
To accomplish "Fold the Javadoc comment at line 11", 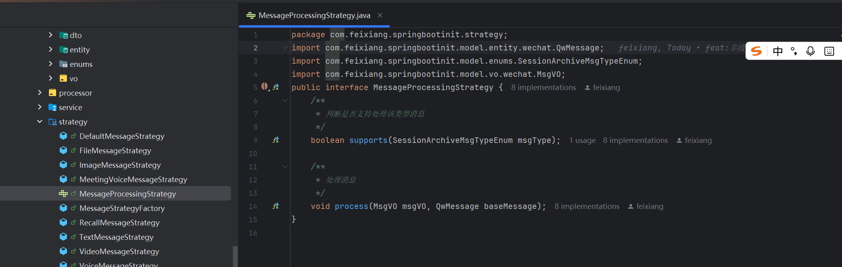I will coord(285,167).
